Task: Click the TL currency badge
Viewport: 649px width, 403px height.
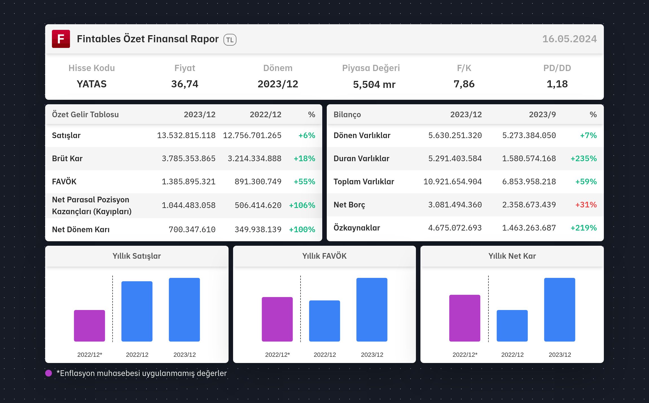Action: tap(230, 40)
